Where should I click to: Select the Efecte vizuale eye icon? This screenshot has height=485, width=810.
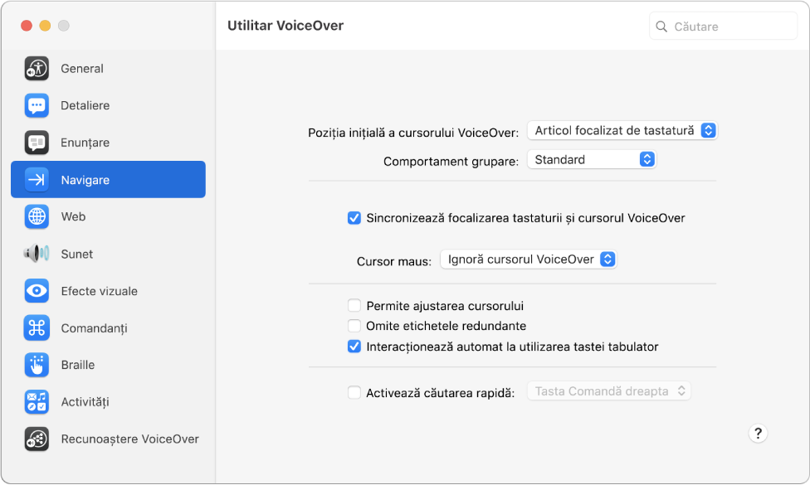(x=37, y=291)
